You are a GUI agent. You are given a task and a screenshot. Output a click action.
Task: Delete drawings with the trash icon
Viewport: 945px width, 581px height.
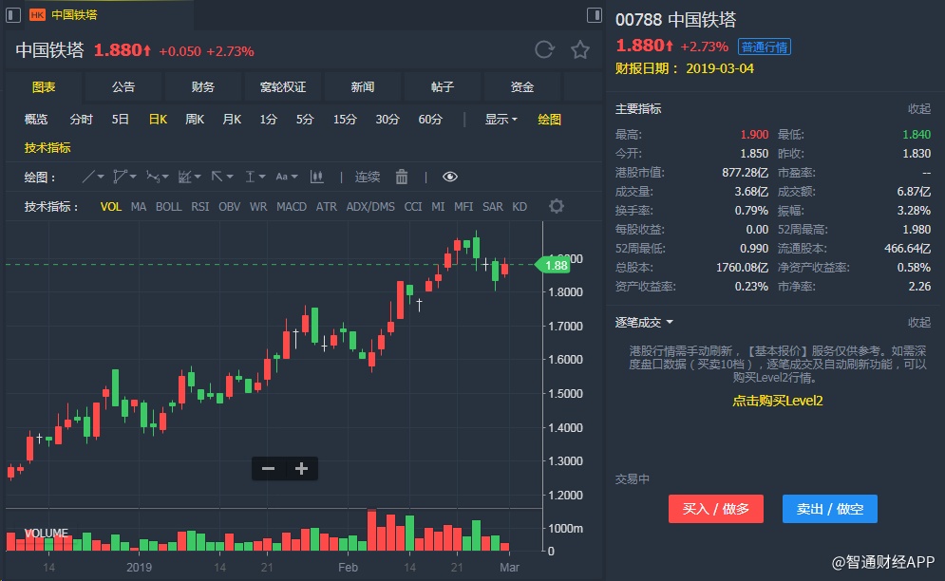[x=402, y=177]
